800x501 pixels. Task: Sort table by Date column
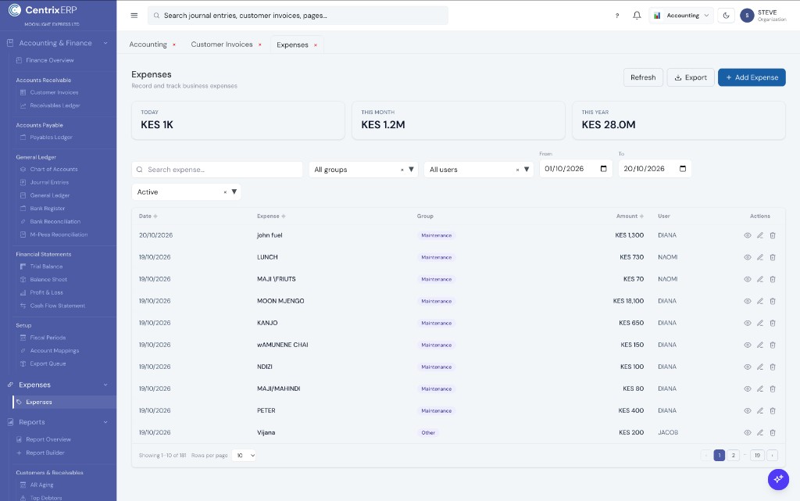click(x=148, y=217)
